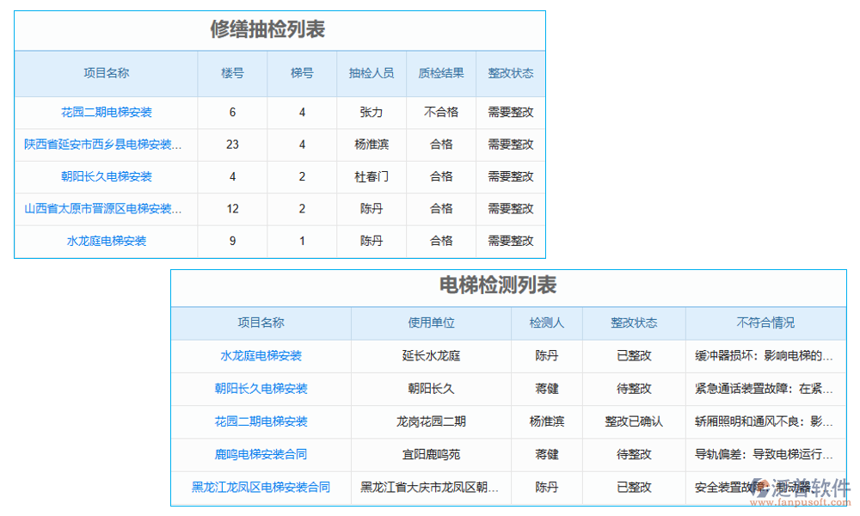Open 水龙庭电梯安装 in the 电梯检测列表 table
Image resolution: width=860 pixels, height=516 pixels.
(261, 356)
